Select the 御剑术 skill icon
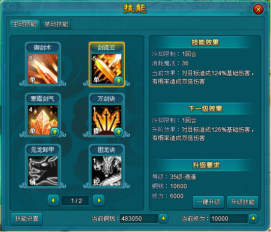The height and width of the screenshot is (232, 271). (43, 69)
